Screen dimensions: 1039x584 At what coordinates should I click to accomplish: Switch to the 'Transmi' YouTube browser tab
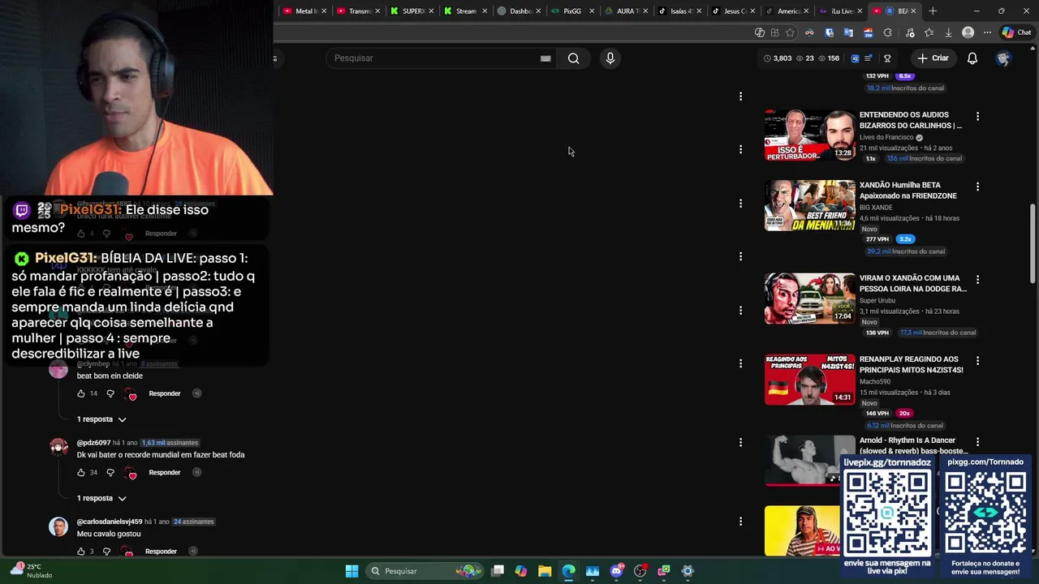(359, 11)
